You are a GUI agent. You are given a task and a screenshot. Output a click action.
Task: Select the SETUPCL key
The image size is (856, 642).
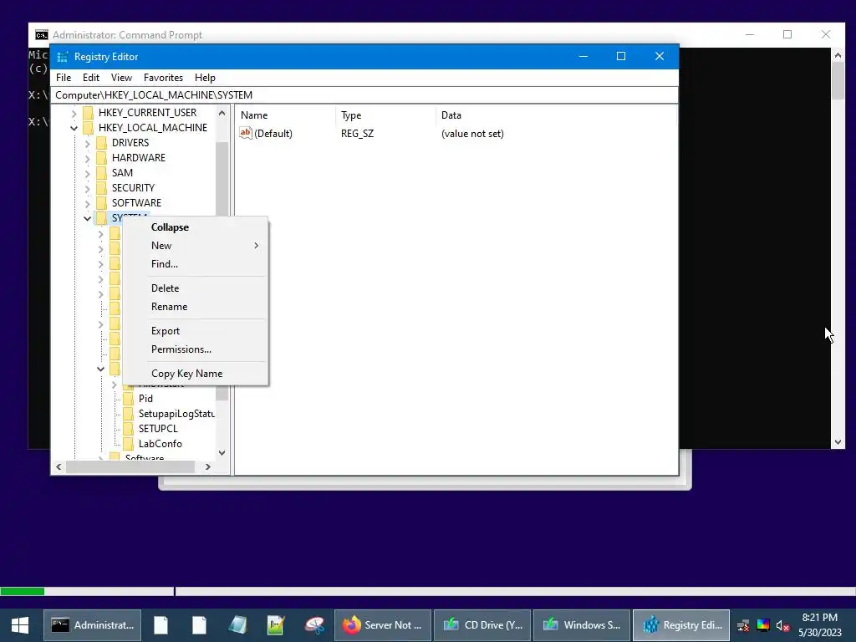[158, 429]
